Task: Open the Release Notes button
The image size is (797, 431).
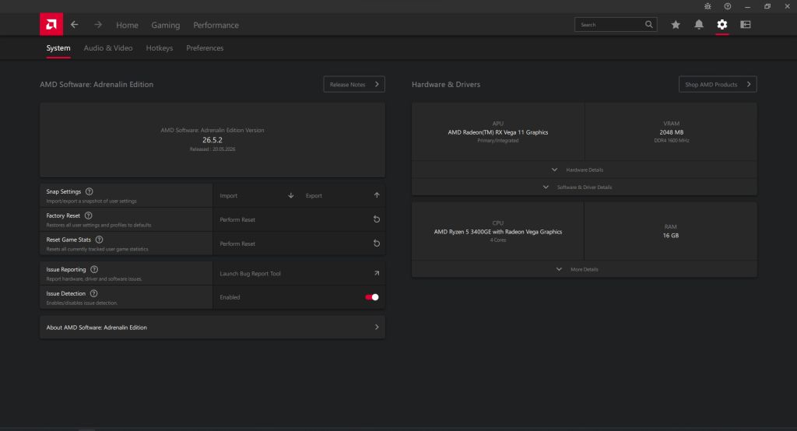Action: pos(354,84)
